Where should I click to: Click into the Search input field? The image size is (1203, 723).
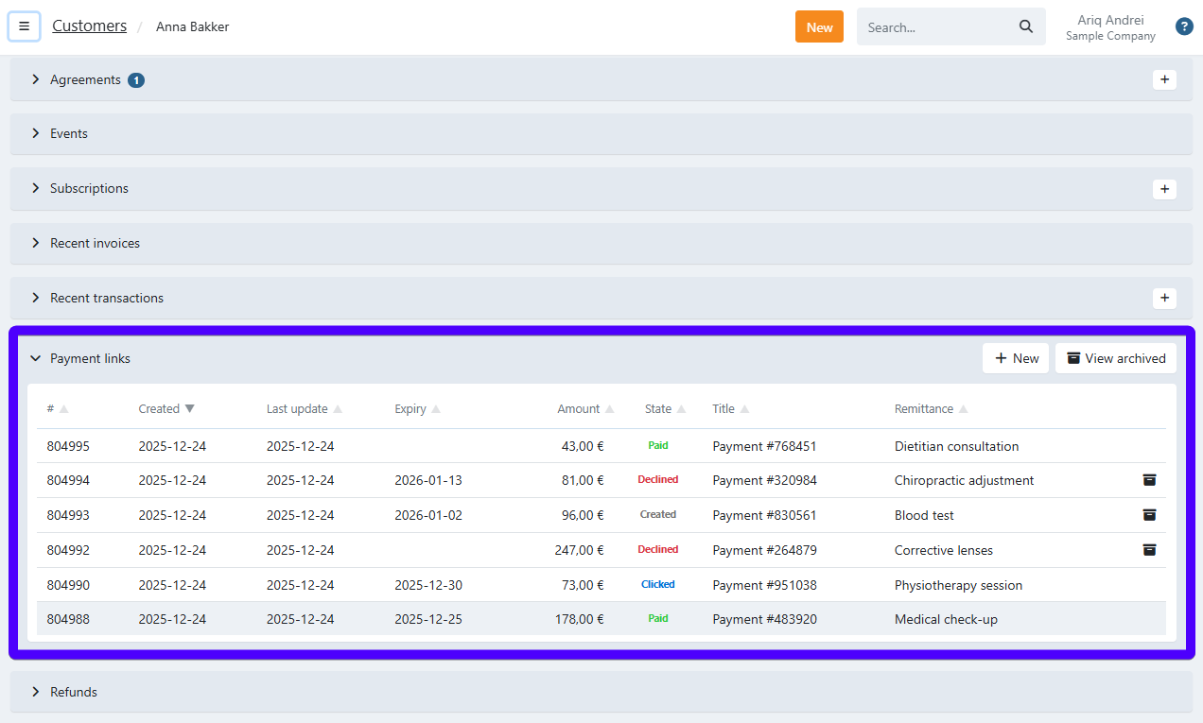pyautogui.click(x=936, y=26)
